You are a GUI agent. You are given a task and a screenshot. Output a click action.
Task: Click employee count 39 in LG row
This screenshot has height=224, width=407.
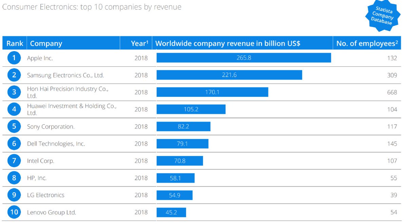[393, 195]
